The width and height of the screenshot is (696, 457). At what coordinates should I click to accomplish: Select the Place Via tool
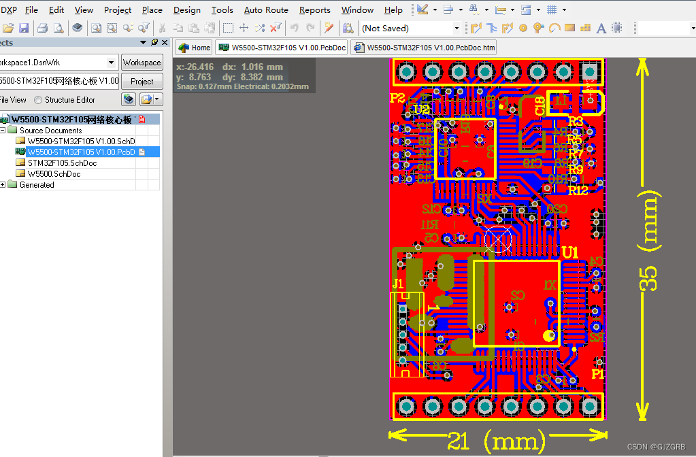click(537, 28)
